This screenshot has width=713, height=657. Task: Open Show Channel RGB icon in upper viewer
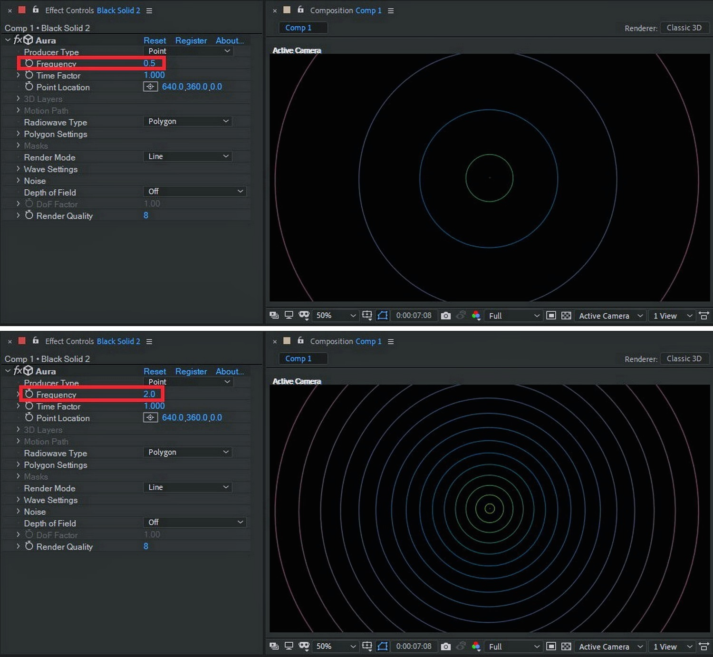pos(476,315)
